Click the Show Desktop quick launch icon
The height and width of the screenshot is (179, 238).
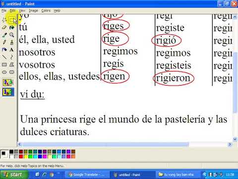(37, 175)
